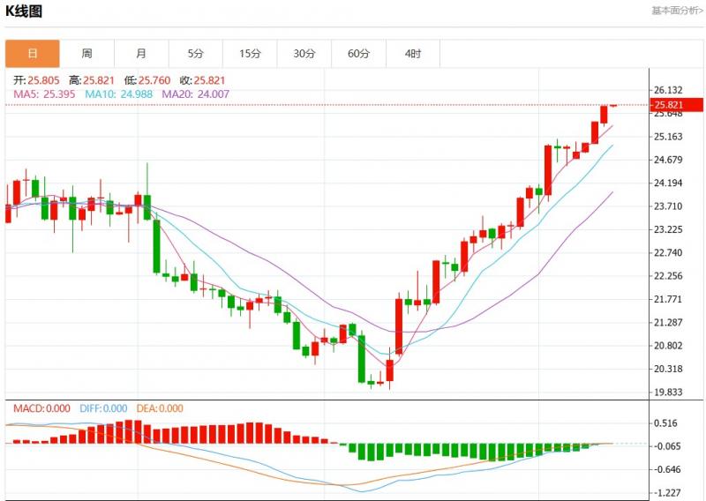
Task: Switch to the 5分 interval tab
Action: 195,54
